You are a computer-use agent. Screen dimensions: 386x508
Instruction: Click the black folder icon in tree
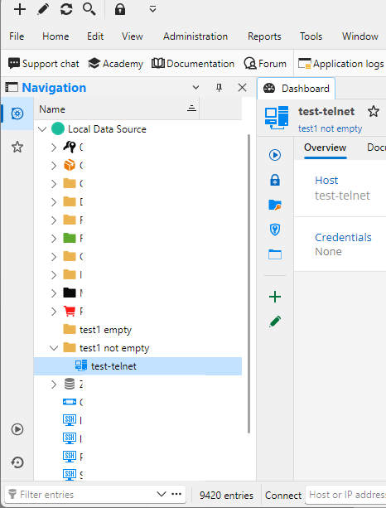[x=70, y=293]
